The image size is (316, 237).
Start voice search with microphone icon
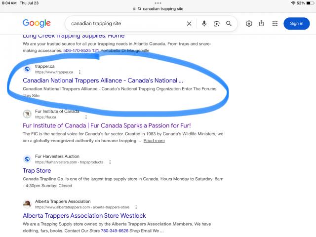tap(204, 23)
